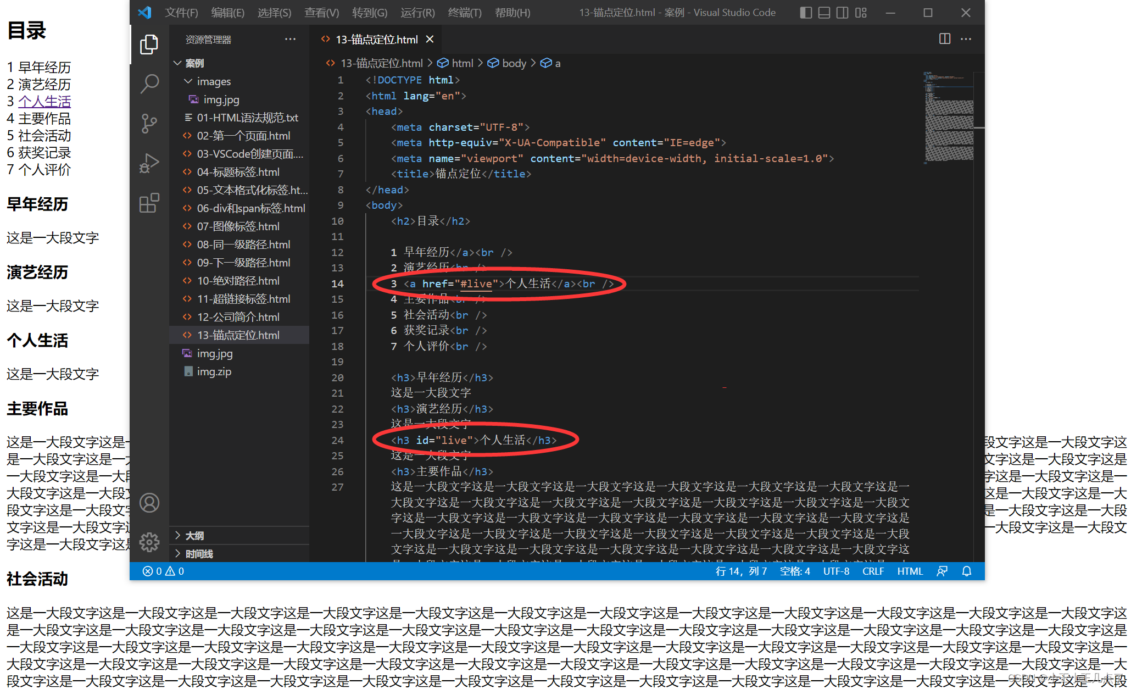Click body breadcrumb segment
Image resolution: width=1131 pixels, height=689 pixels.
[507, 63]
